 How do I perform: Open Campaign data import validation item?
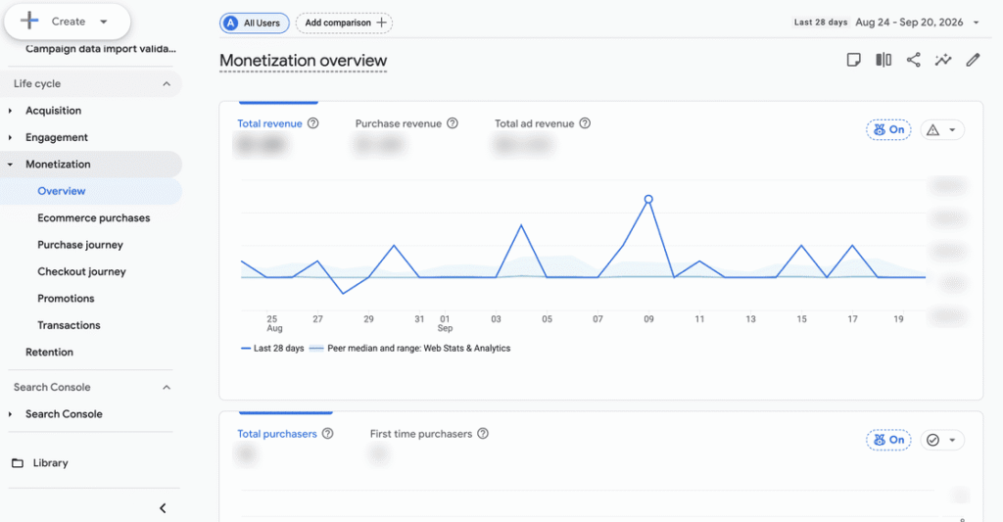101,49
